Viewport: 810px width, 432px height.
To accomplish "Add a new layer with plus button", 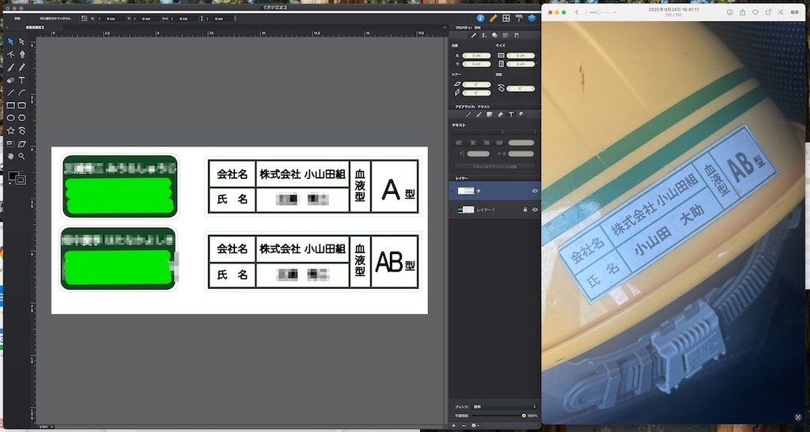I will [454, 426].
